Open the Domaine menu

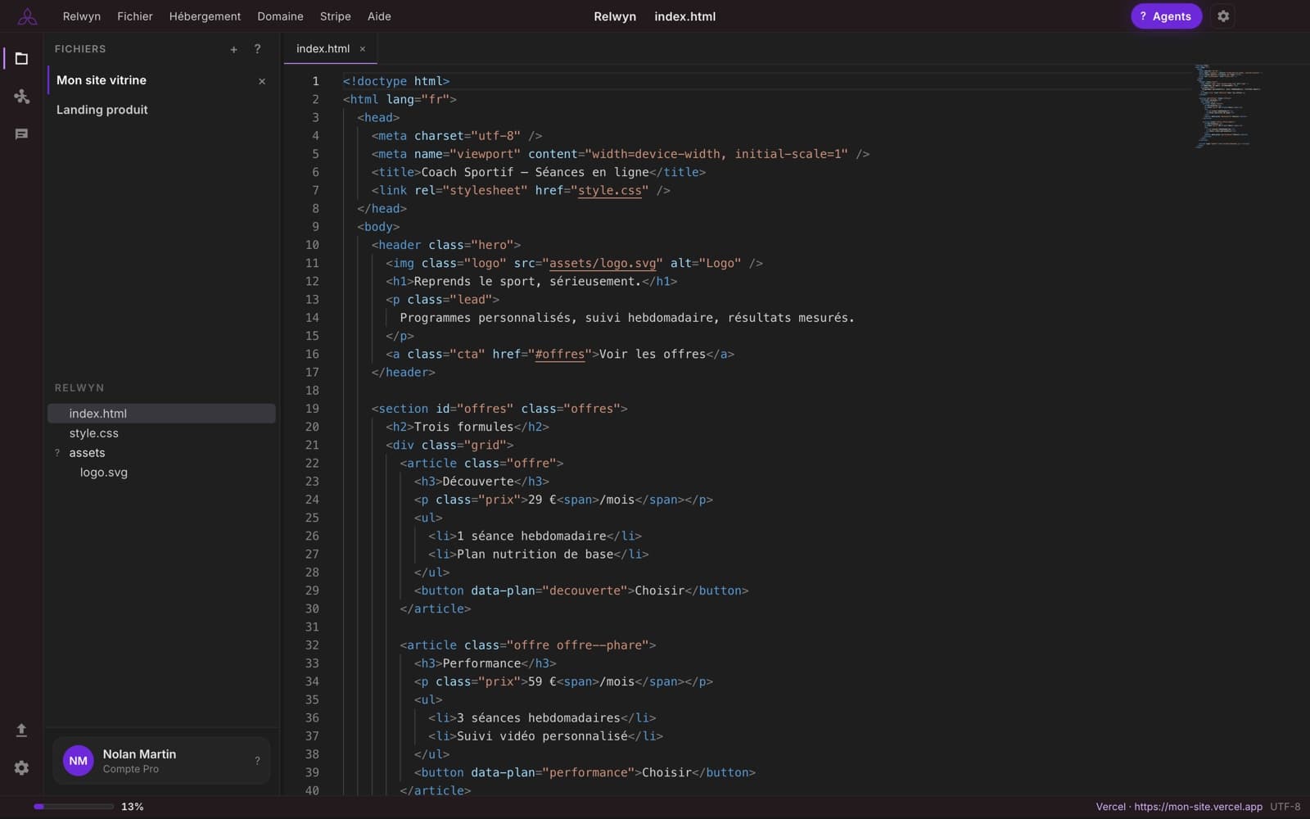click(x=280, y=16)
